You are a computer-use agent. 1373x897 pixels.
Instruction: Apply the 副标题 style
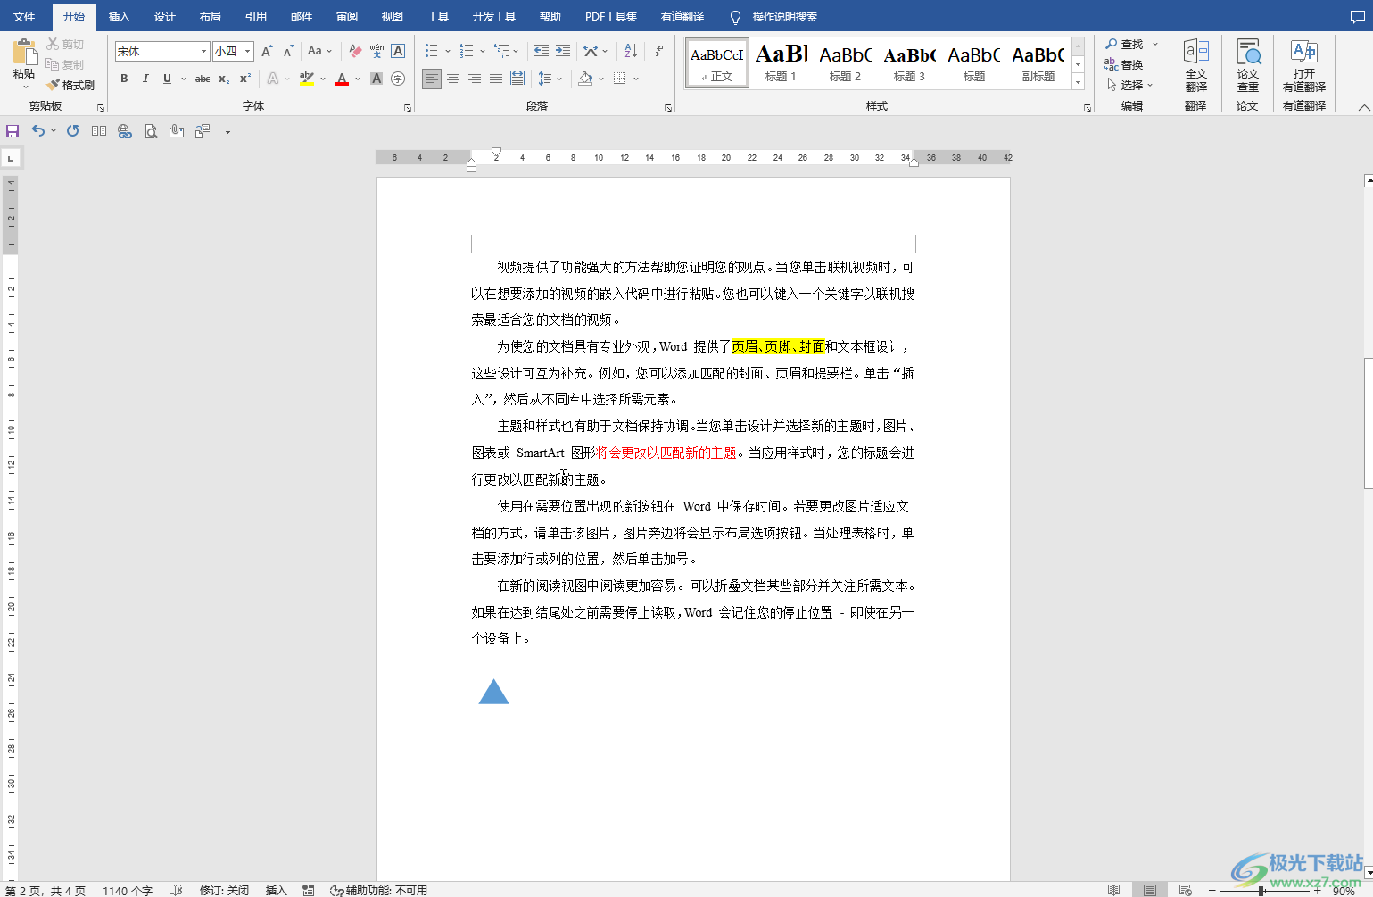click(x=1038, y=63)
